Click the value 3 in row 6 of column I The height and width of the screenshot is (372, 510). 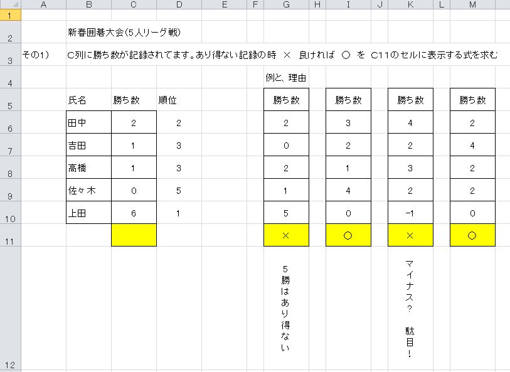pos(348,122)
